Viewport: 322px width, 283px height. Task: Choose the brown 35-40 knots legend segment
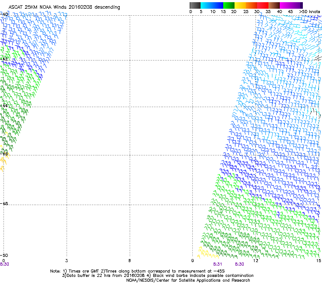point(274,5)
